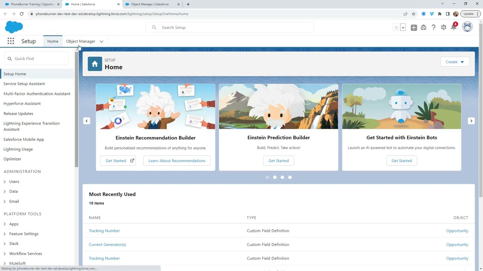This screenshot has height=271, width=483.
Task: Open the browser Extensions puzzle icon
Action: 440,14
